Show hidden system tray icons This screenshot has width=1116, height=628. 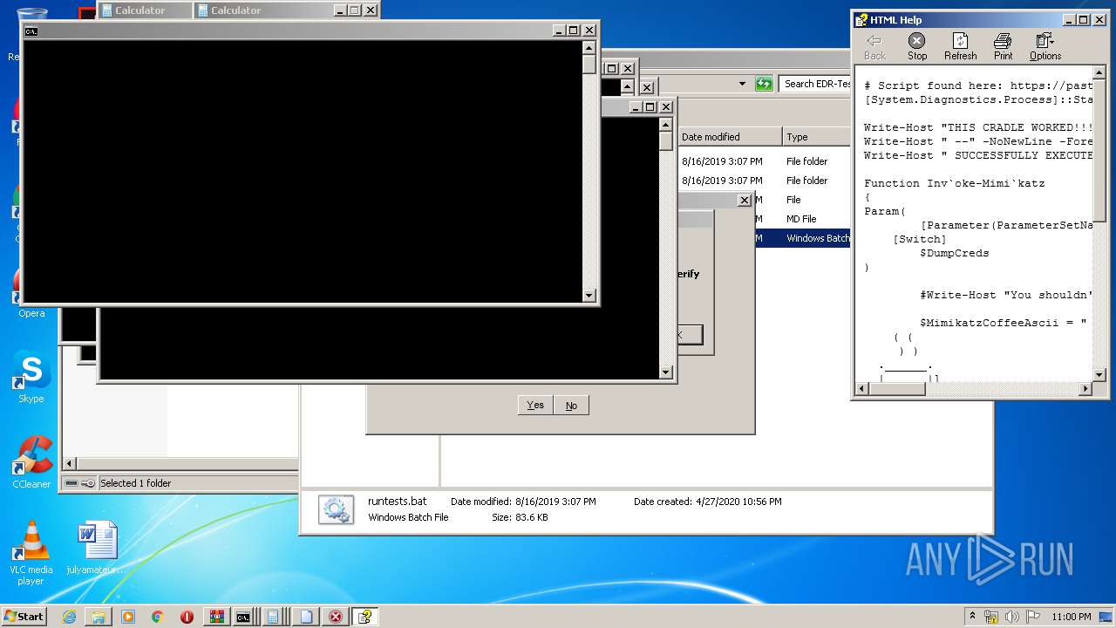tap(973, 617)
